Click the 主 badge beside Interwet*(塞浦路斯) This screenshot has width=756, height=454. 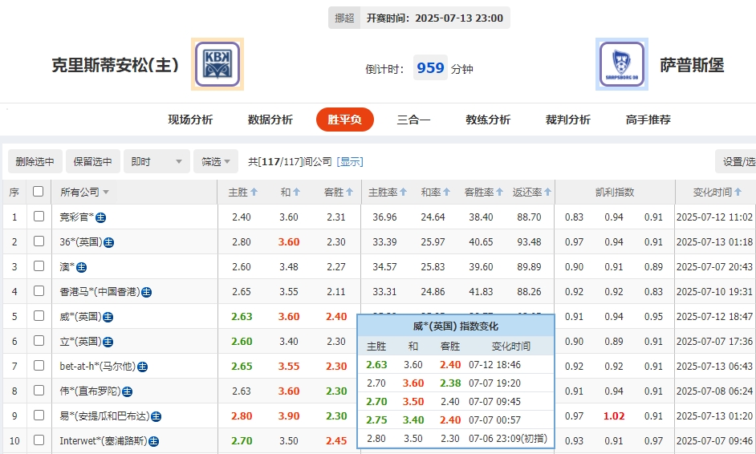click(153, 441)
